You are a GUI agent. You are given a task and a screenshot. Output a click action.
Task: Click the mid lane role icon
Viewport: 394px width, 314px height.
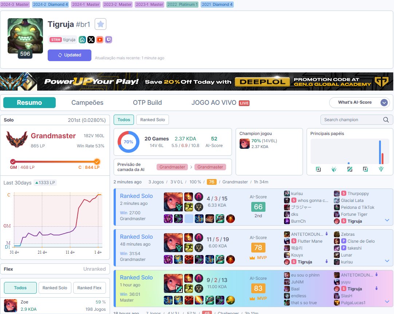pyautogui.click(x=350, y=169)
